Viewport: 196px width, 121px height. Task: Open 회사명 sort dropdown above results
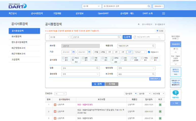point(145,94)
